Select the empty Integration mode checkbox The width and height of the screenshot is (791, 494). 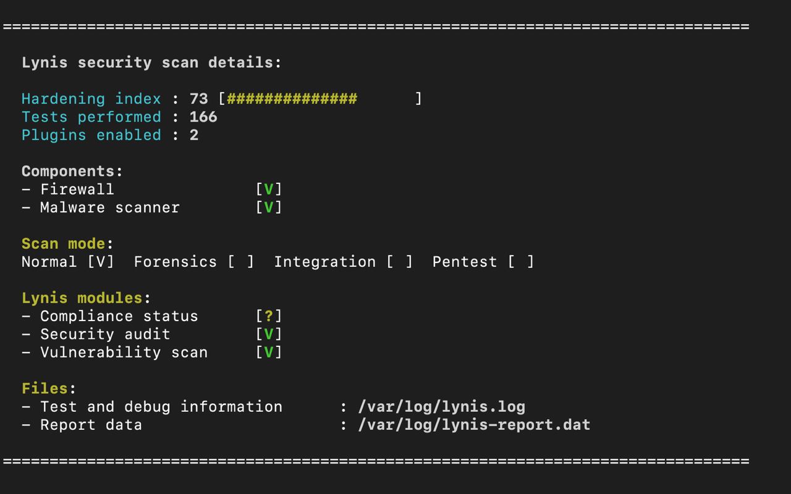pos(400,262)
